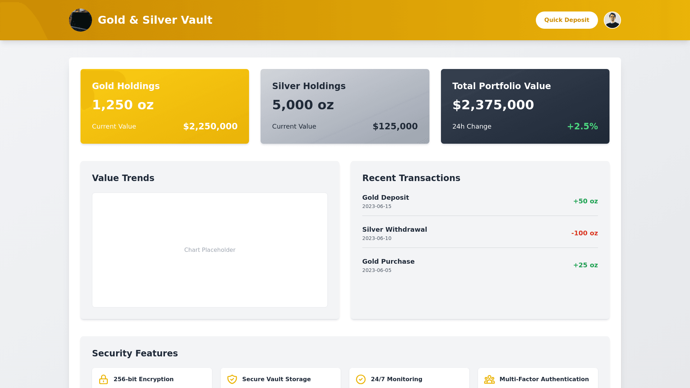Click the vault logo image in header

coord(80,20)
